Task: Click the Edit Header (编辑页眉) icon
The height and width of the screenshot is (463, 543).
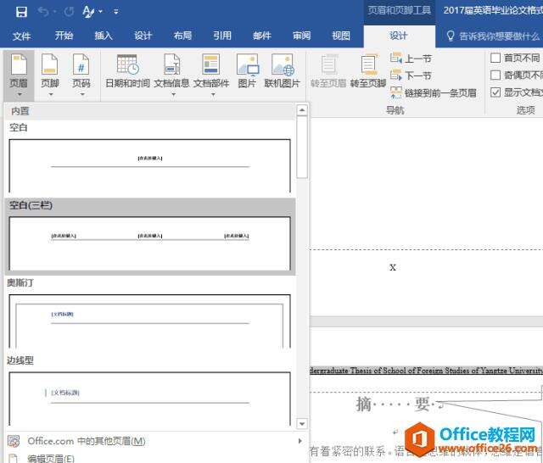Action: [x=14, y=459]
